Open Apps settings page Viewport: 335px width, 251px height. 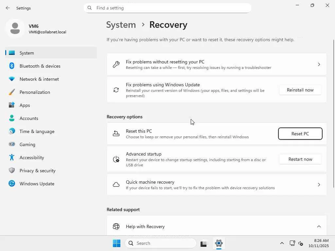point(51,105)
